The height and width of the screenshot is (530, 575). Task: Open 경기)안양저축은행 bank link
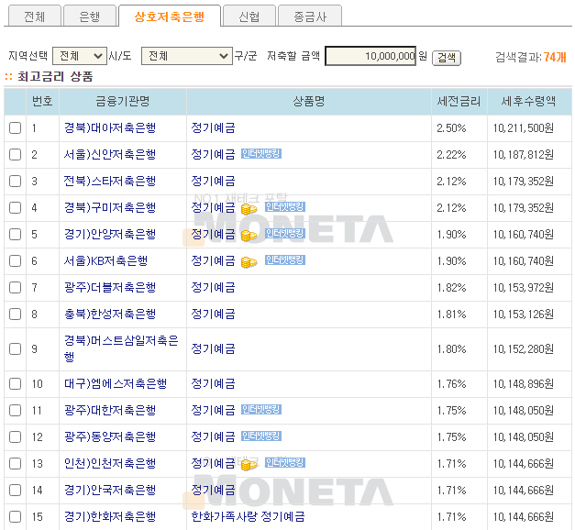[110, 235]
